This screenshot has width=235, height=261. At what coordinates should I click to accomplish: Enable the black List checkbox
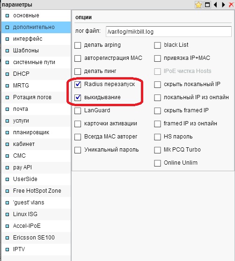click(157, 45)
